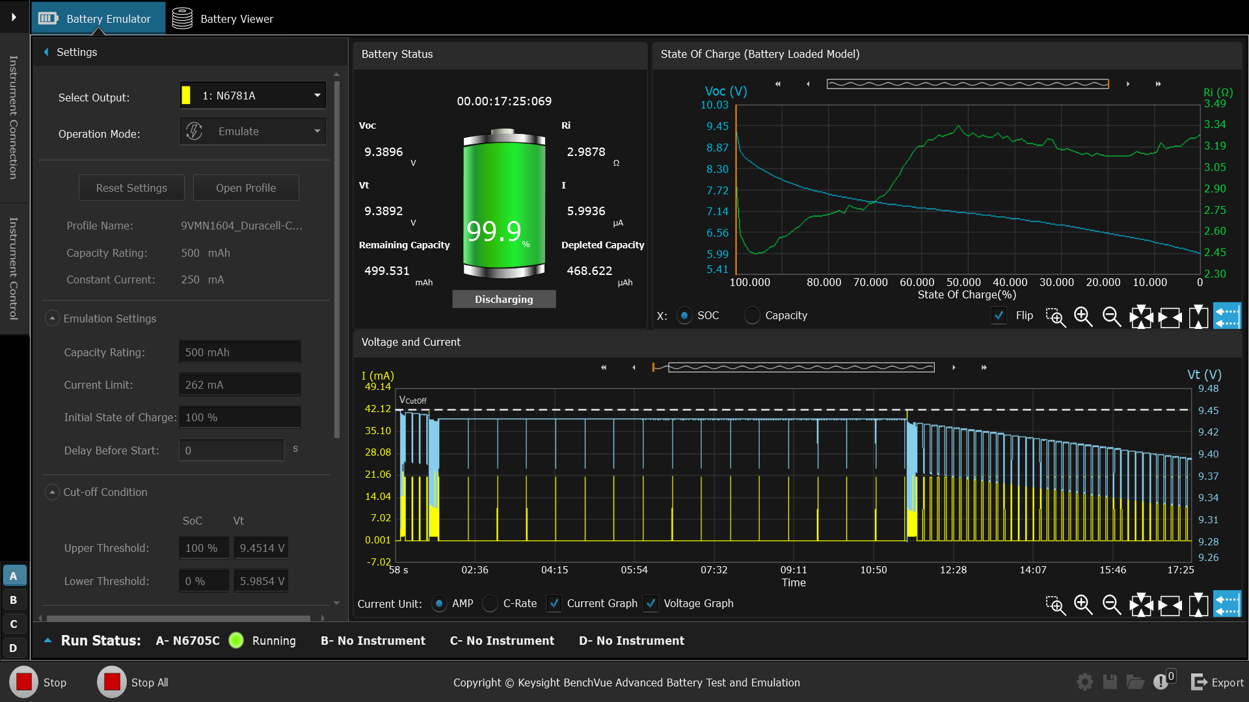Select channel C tab
This screenshot has height=702, width=1249.
pos(14,624)
